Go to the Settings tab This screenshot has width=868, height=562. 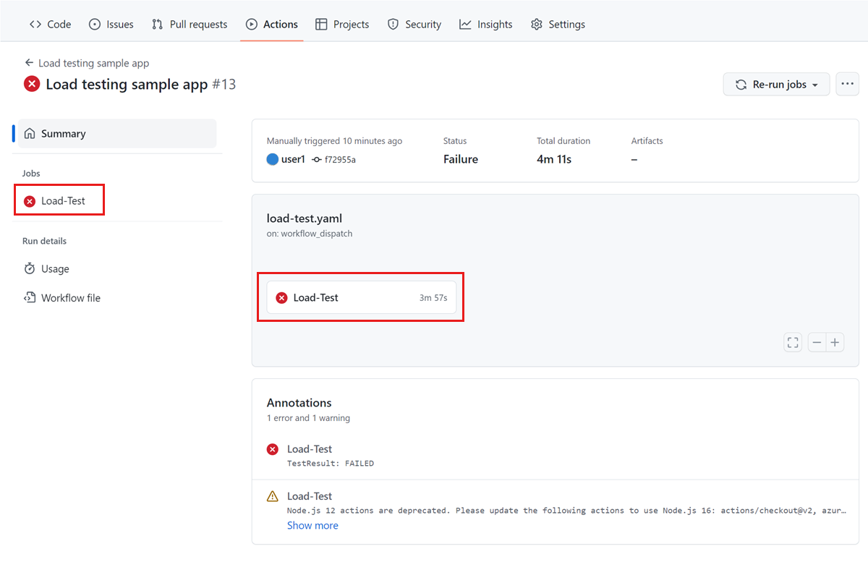pos(558,24)
